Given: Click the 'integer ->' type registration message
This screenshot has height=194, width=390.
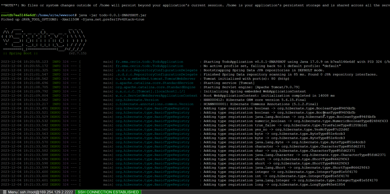Looking at the screenshot, I should click(280, 172).
